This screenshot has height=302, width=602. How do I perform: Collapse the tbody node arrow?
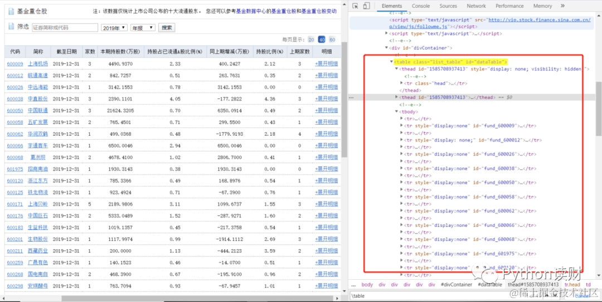397,112
